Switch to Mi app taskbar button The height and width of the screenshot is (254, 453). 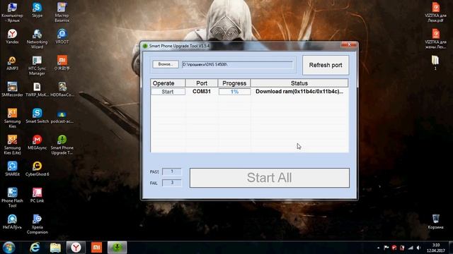point(96,248)
